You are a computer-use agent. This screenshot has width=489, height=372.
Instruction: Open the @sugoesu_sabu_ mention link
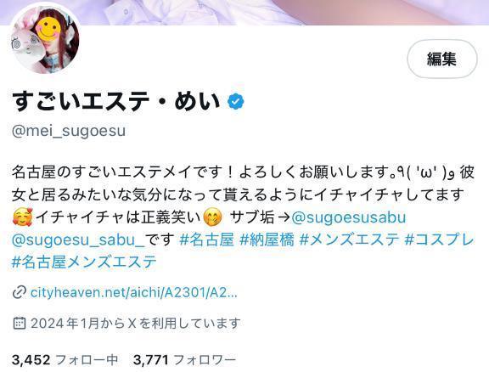tap(78, 240)
